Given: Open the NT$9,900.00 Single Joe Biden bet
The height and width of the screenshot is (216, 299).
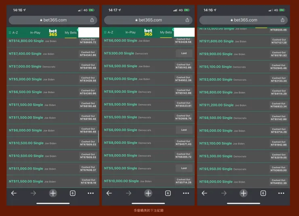Looking at the screenshot, I should (244, 54).
